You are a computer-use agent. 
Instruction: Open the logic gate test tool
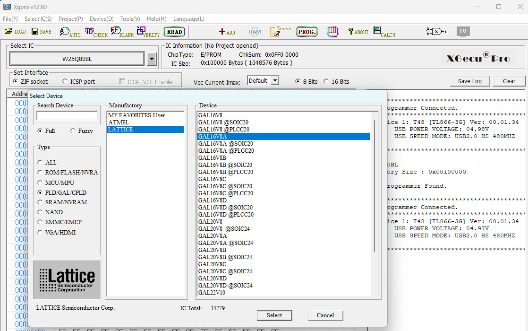click(436, 32)
